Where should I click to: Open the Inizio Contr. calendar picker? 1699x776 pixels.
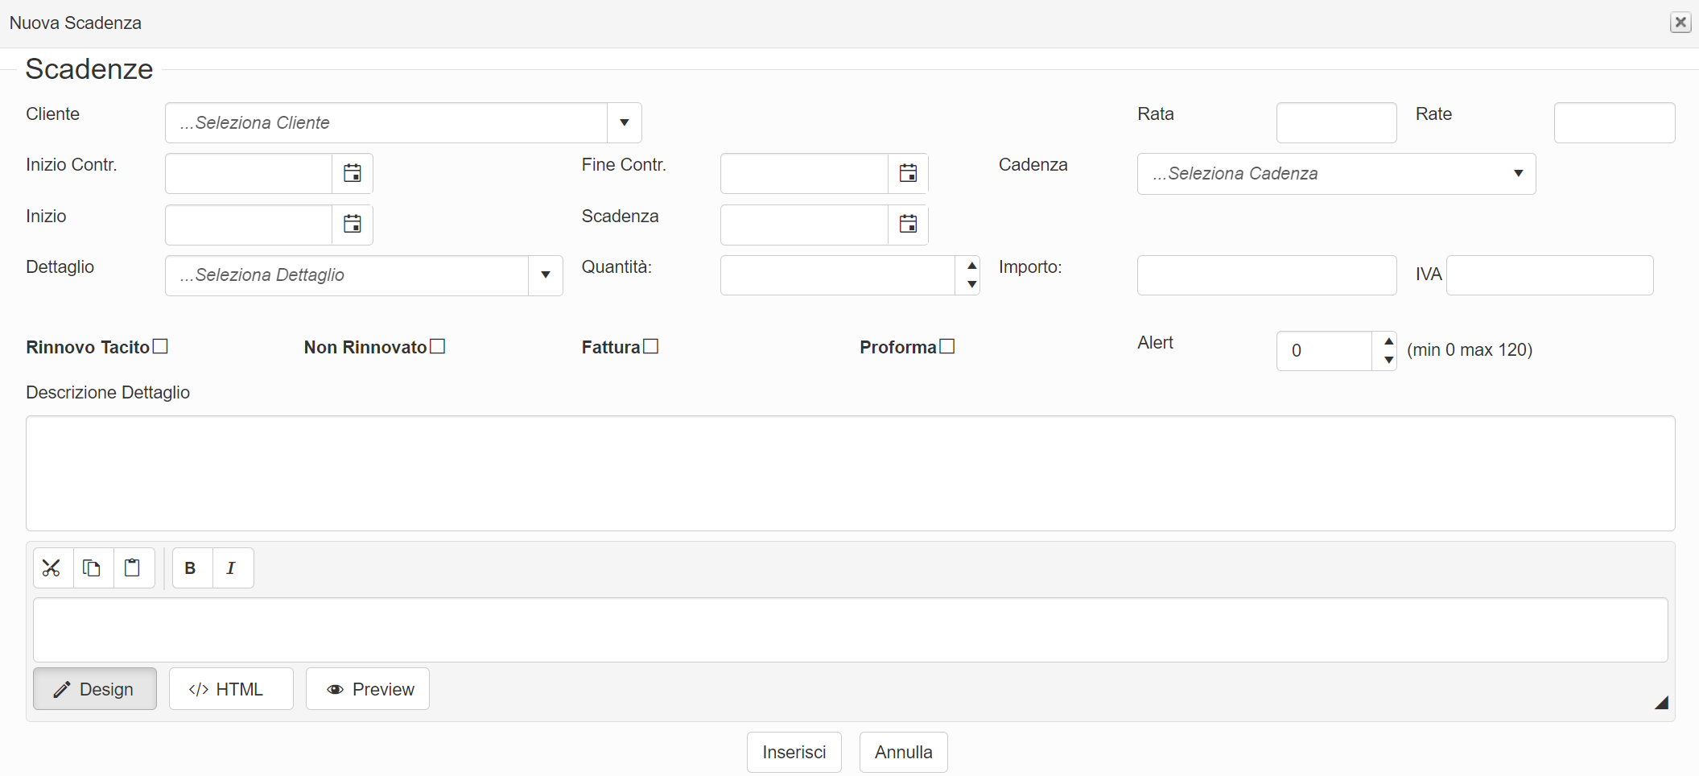click(352, 173)
